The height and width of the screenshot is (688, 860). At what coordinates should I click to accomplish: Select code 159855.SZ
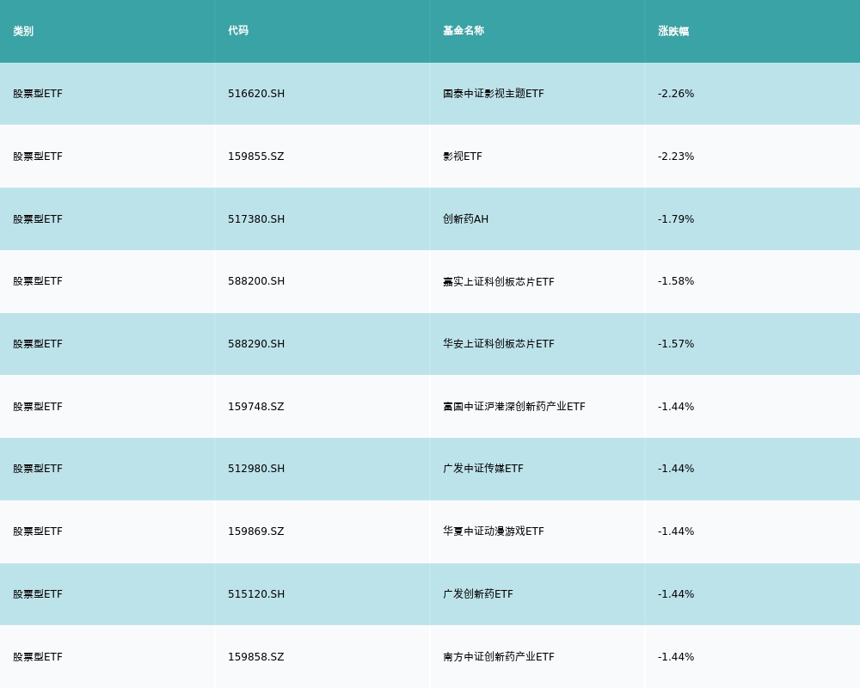pos(256,157)
